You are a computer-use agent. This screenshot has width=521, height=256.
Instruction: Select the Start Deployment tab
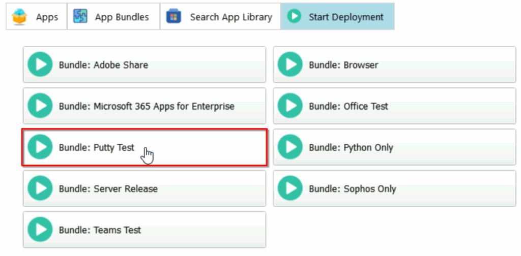tap(338, 17)
